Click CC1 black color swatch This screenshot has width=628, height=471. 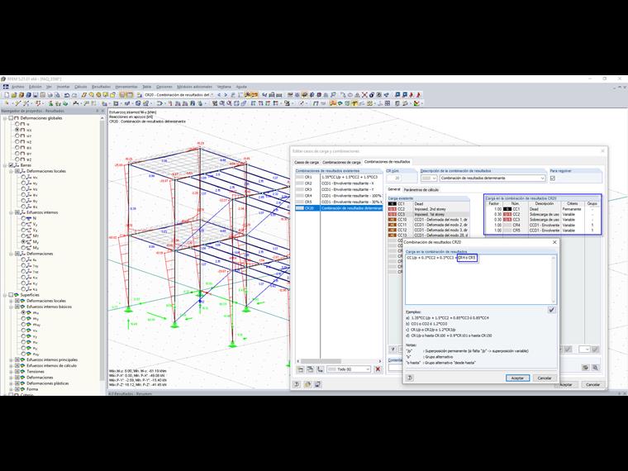(x=392, y=204)
